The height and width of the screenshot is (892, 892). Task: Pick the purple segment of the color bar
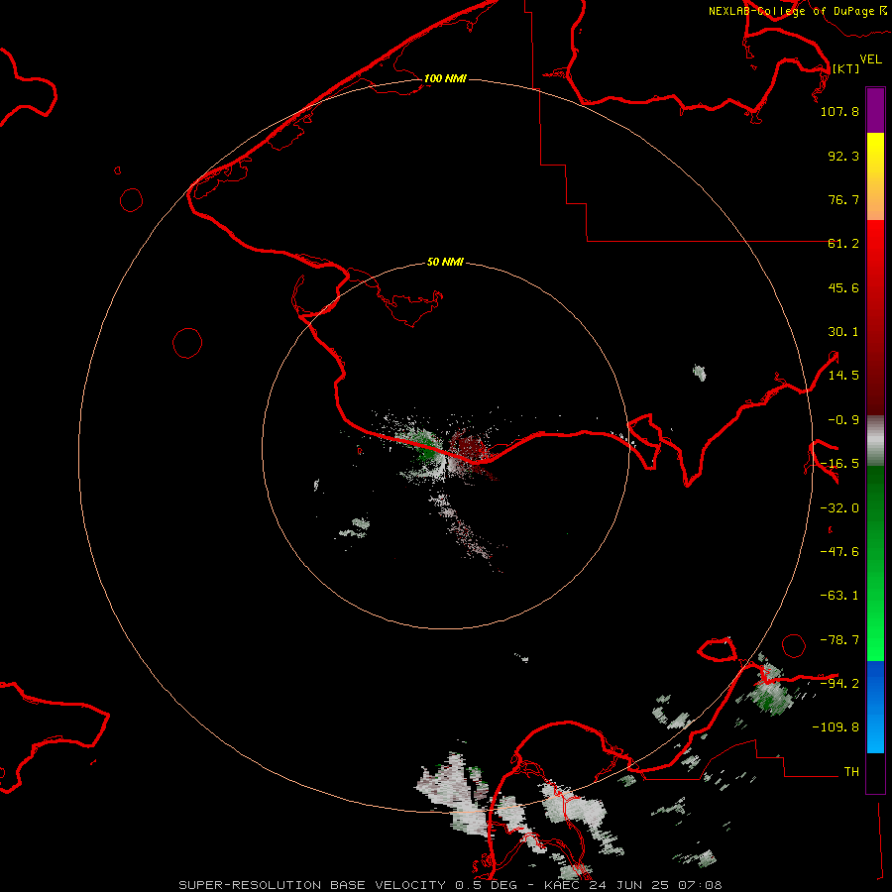[875, 111]
